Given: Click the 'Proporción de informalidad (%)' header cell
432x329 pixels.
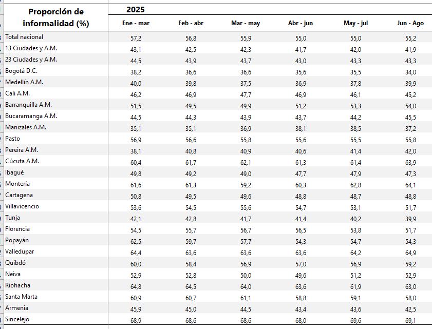Looking at the screenshot, I should [x=56, y=17].
